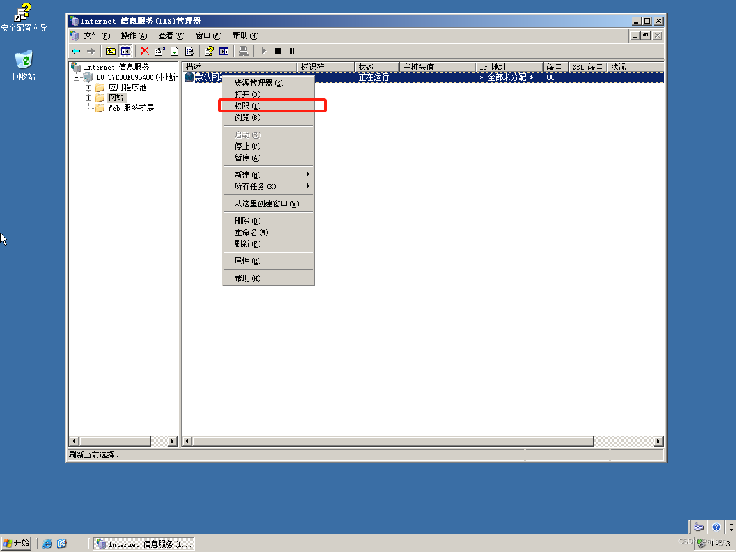Select 浏览(B) from context menu
Screen dimensions: 736x552
pos(269,118)
